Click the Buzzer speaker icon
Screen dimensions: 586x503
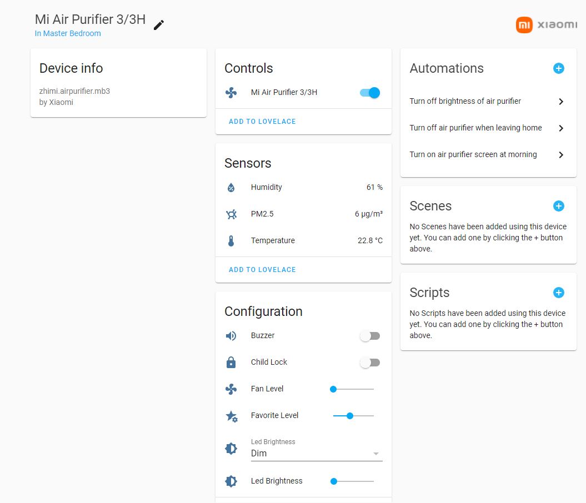pyautogui.click(x=231, y=336)
